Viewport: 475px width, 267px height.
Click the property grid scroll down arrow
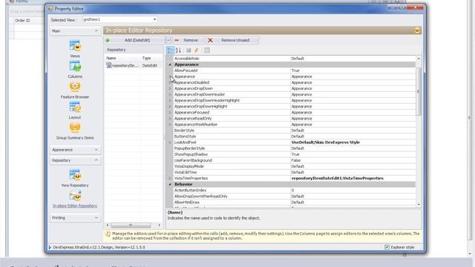tap(419, 205)
